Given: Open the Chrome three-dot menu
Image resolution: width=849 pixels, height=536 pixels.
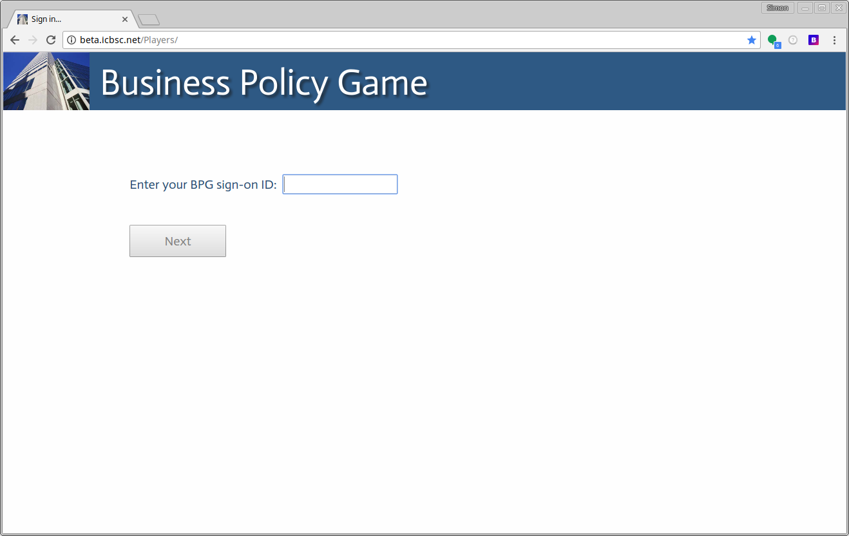Looking at the screenshot, I should click(834, 40).
